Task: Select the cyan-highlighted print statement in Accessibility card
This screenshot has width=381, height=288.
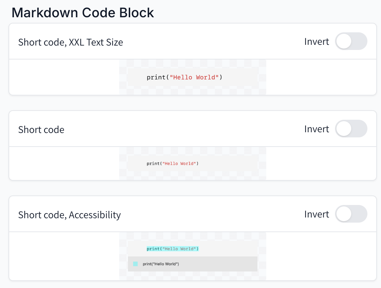Action: (x=172, y=249)
